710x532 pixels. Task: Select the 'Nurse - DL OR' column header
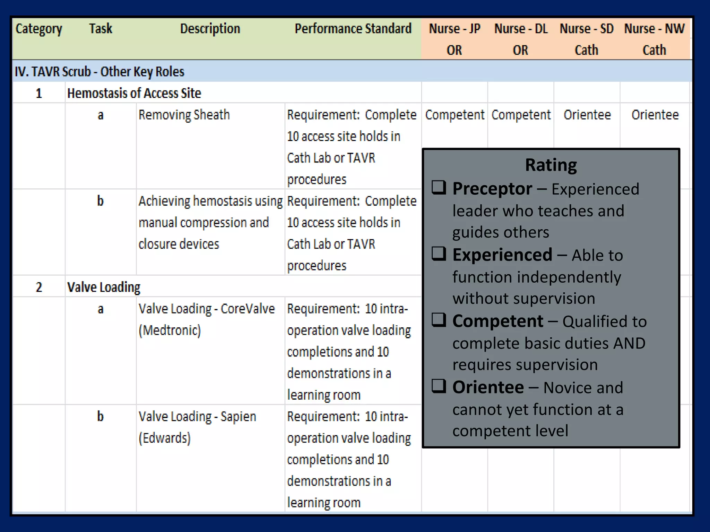521,39
